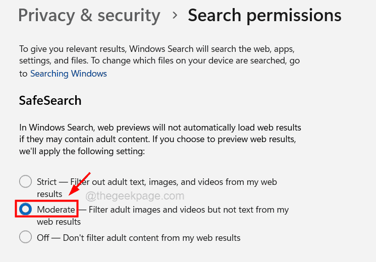Image resolution: width=376 pixels, height=262 pixels.
Task: Click the SafeSearch section heading
Action: point(50,100)
